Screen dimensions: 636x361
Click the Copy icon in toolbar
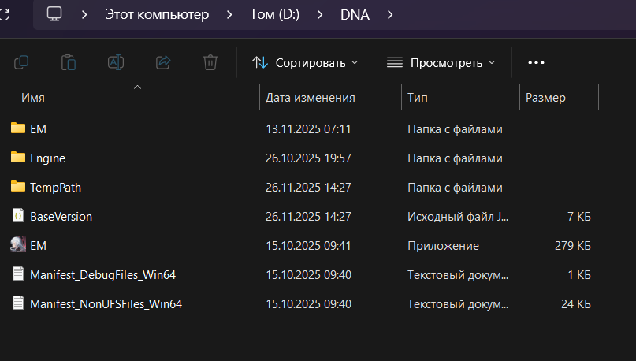click(21, 62)
